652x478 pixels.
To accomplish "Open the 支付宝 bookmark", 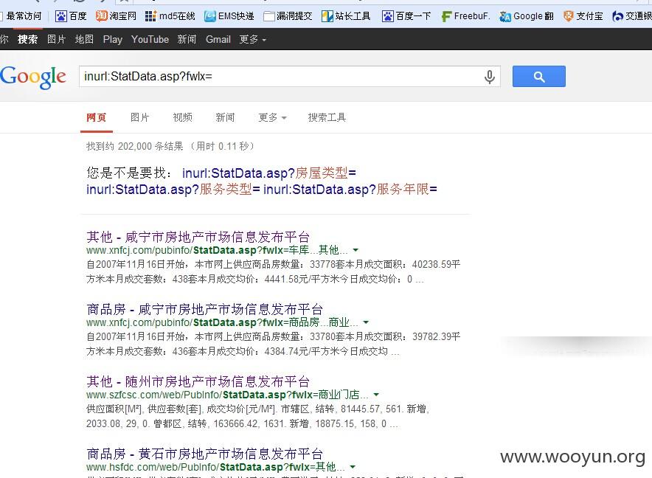I will click(x=583, y=16).
